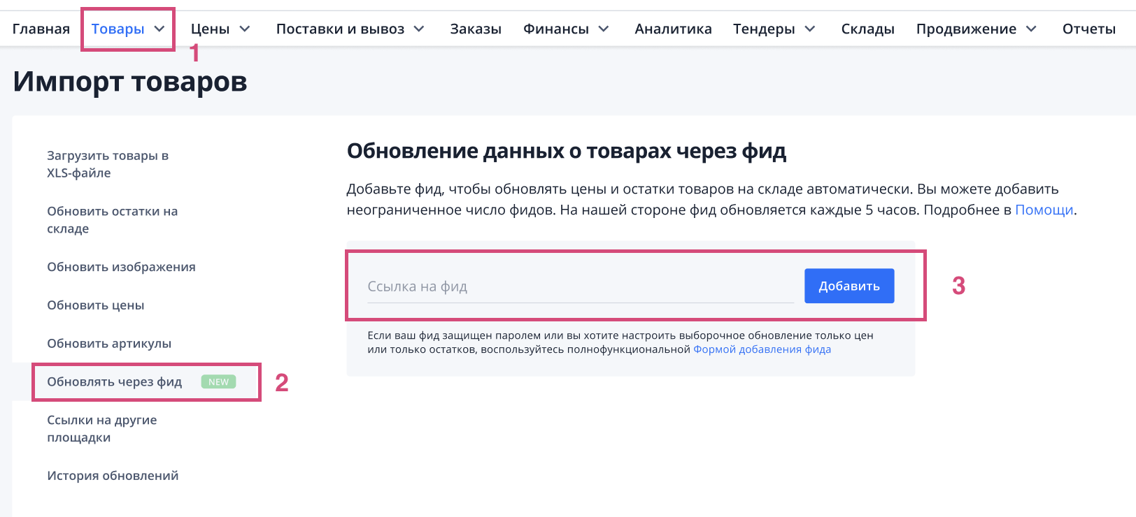Open Обновить артикулы page
This screenshot has width=1136, height=517.
tap(111, 343)
